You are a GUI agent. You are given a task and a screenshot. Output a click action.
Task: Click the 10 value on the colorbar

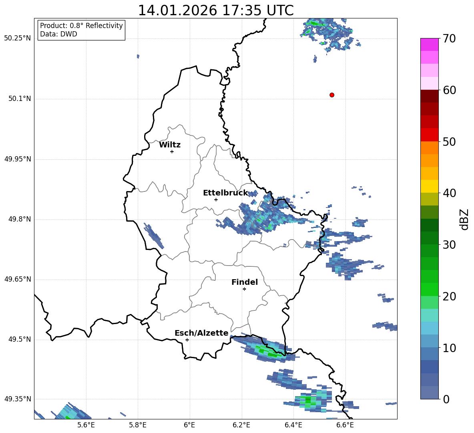coord(449,348)
